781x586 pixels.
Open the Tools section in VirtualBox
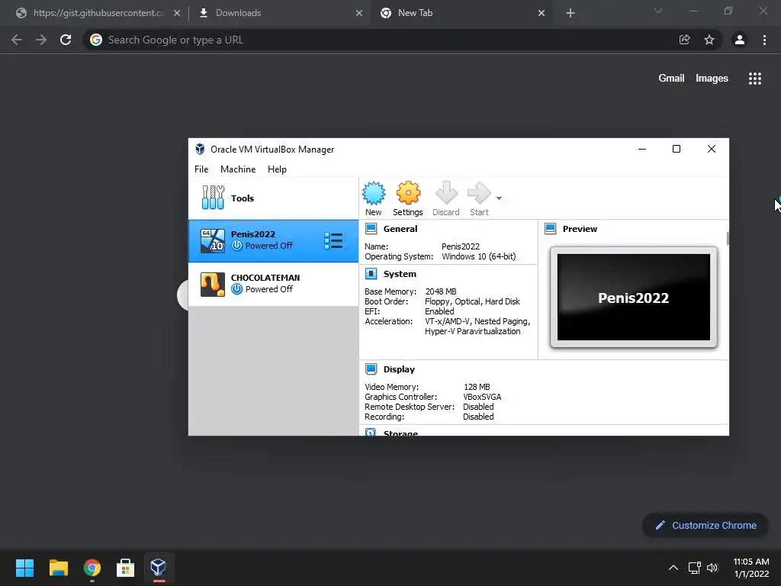coord(273,198)
